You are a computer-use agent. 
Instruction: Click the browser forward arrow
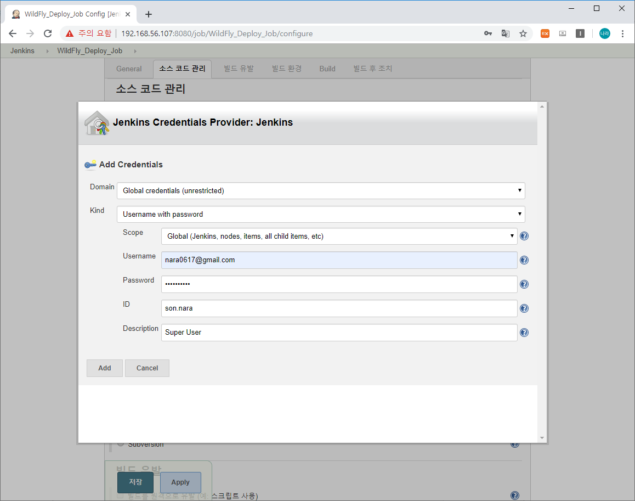[x=30, y=33]
